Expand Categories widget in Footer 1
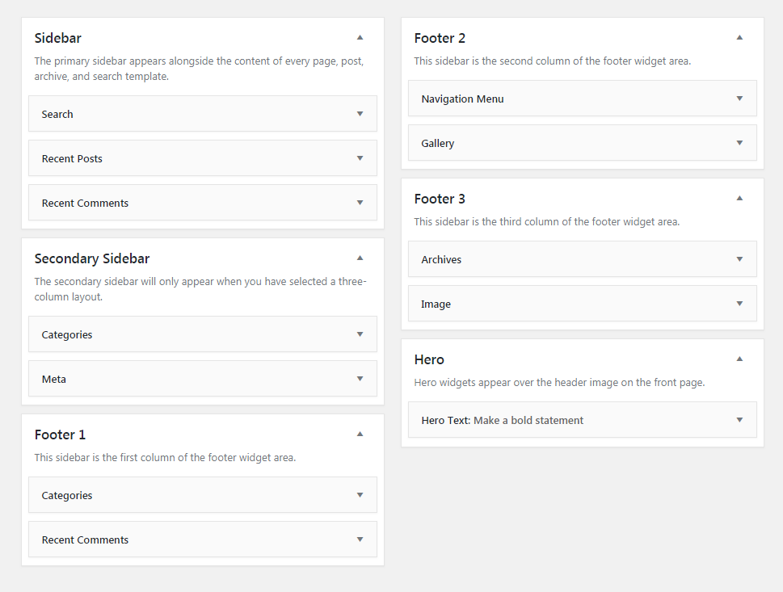783x592 pixels. tap(360, 495)
